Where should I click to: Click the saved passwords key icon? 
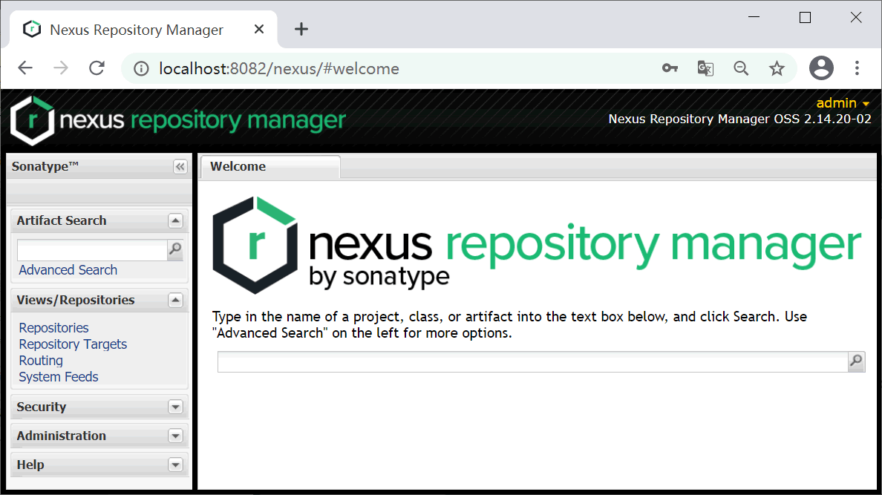[x=670, y=68]
